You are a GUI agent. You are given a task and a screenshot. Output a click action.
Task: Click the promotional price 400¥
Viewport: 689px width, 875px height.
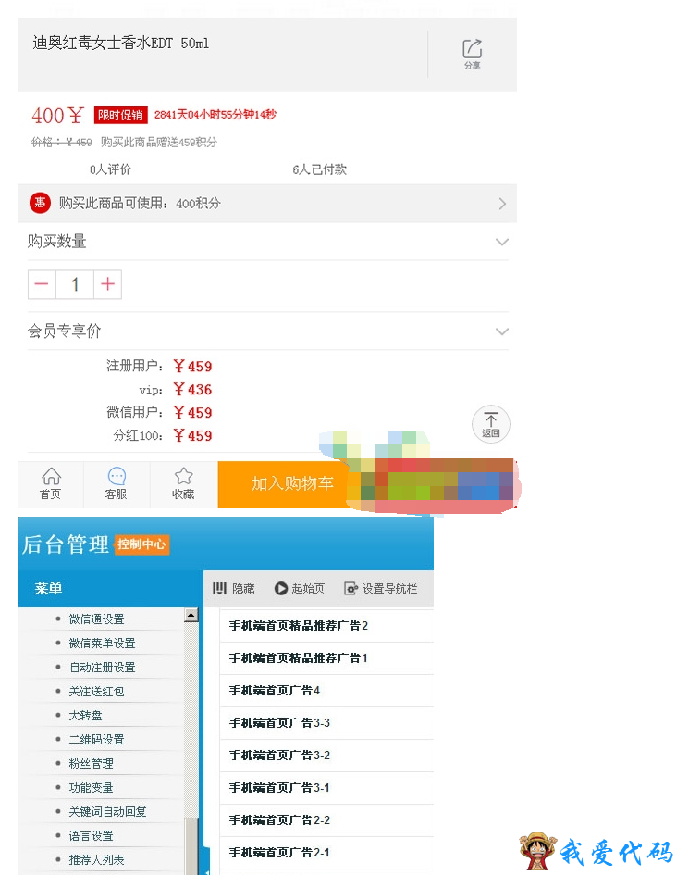57,116
